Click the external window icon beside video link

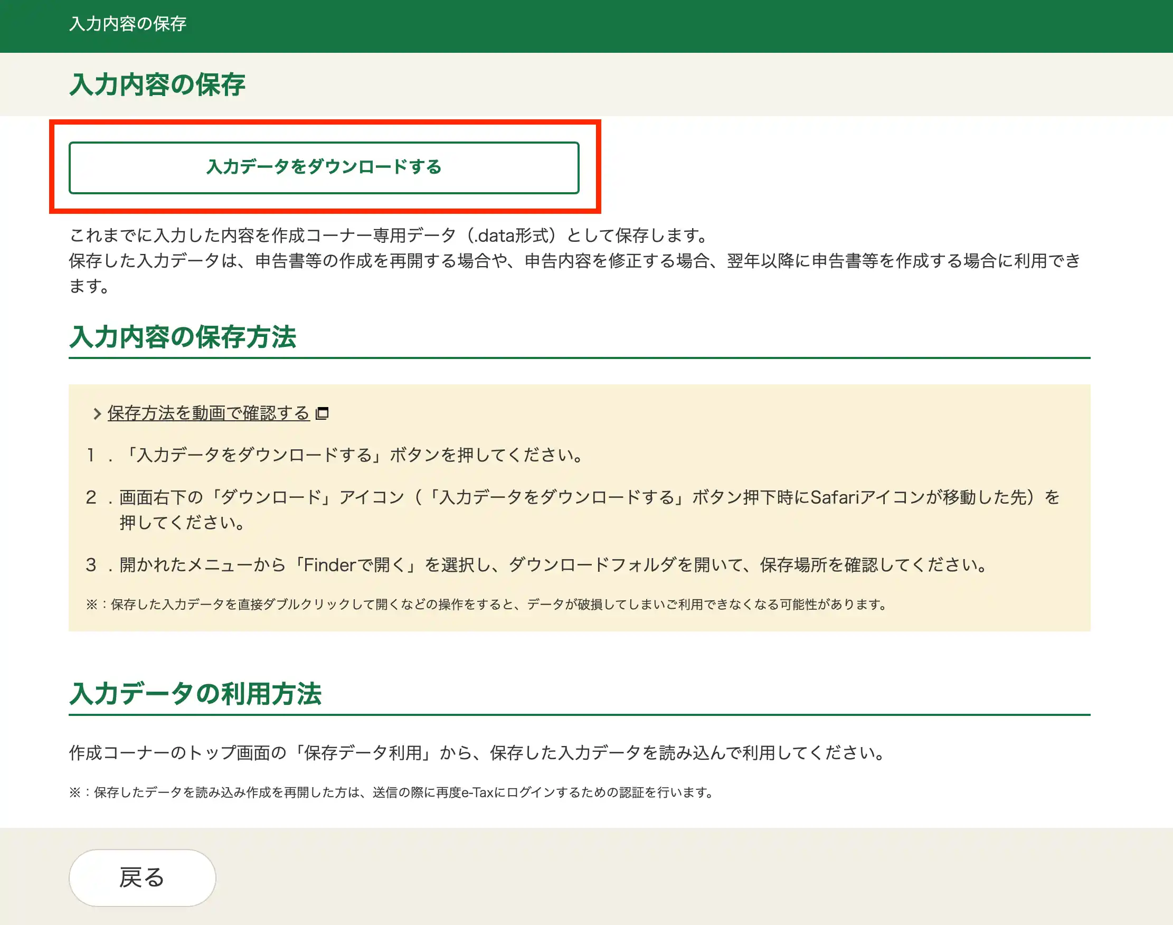click(x=322, y=413)
